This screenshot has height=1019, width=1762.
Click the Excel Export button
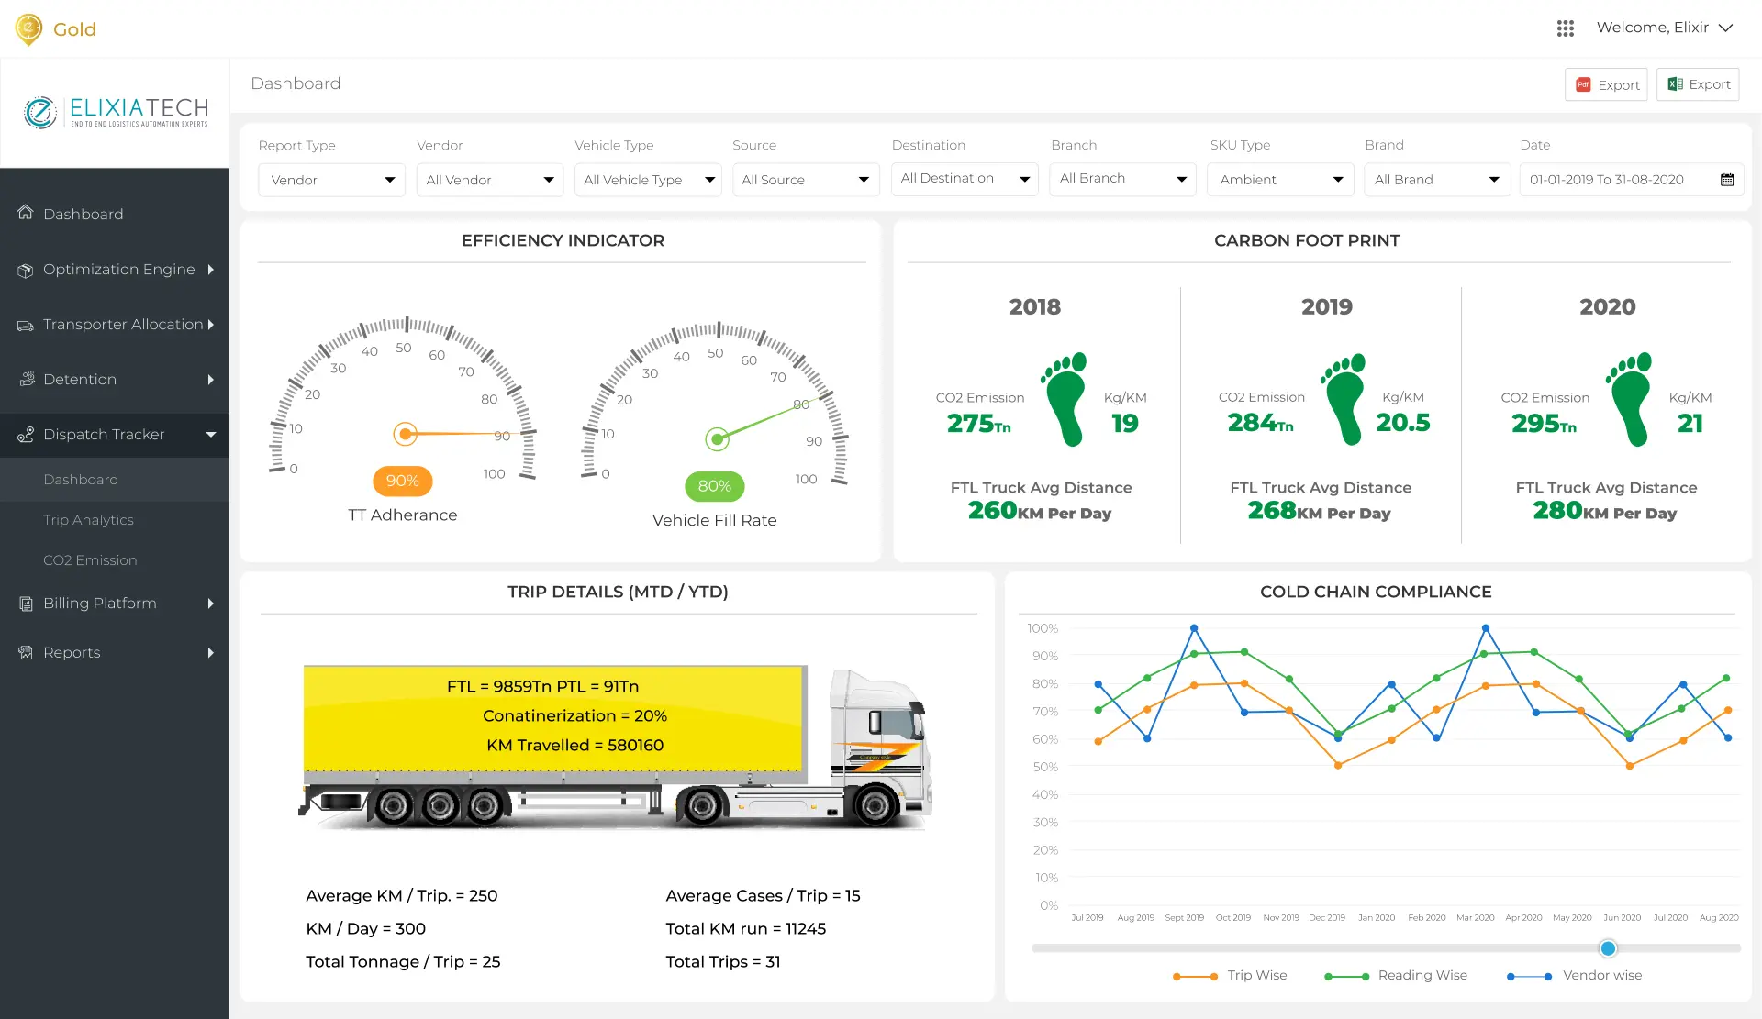[1698, 84]
